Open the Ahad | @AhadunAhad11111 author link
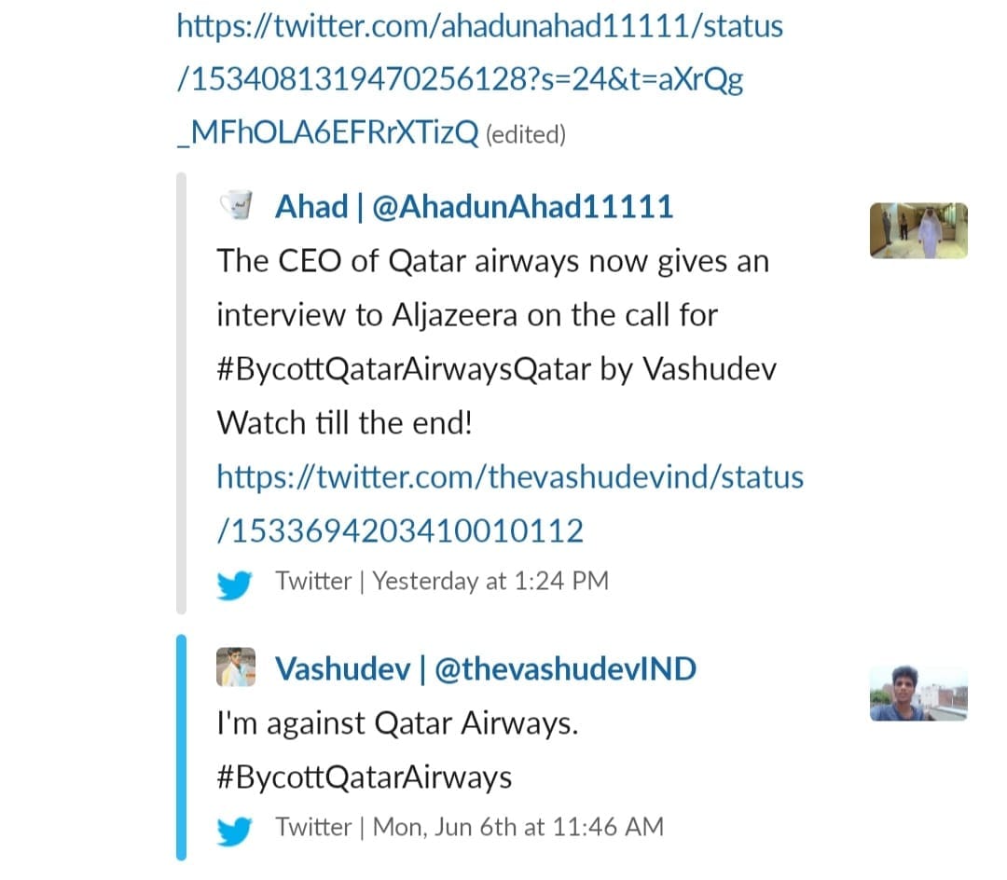1007x880 pixels. point(474,207)
